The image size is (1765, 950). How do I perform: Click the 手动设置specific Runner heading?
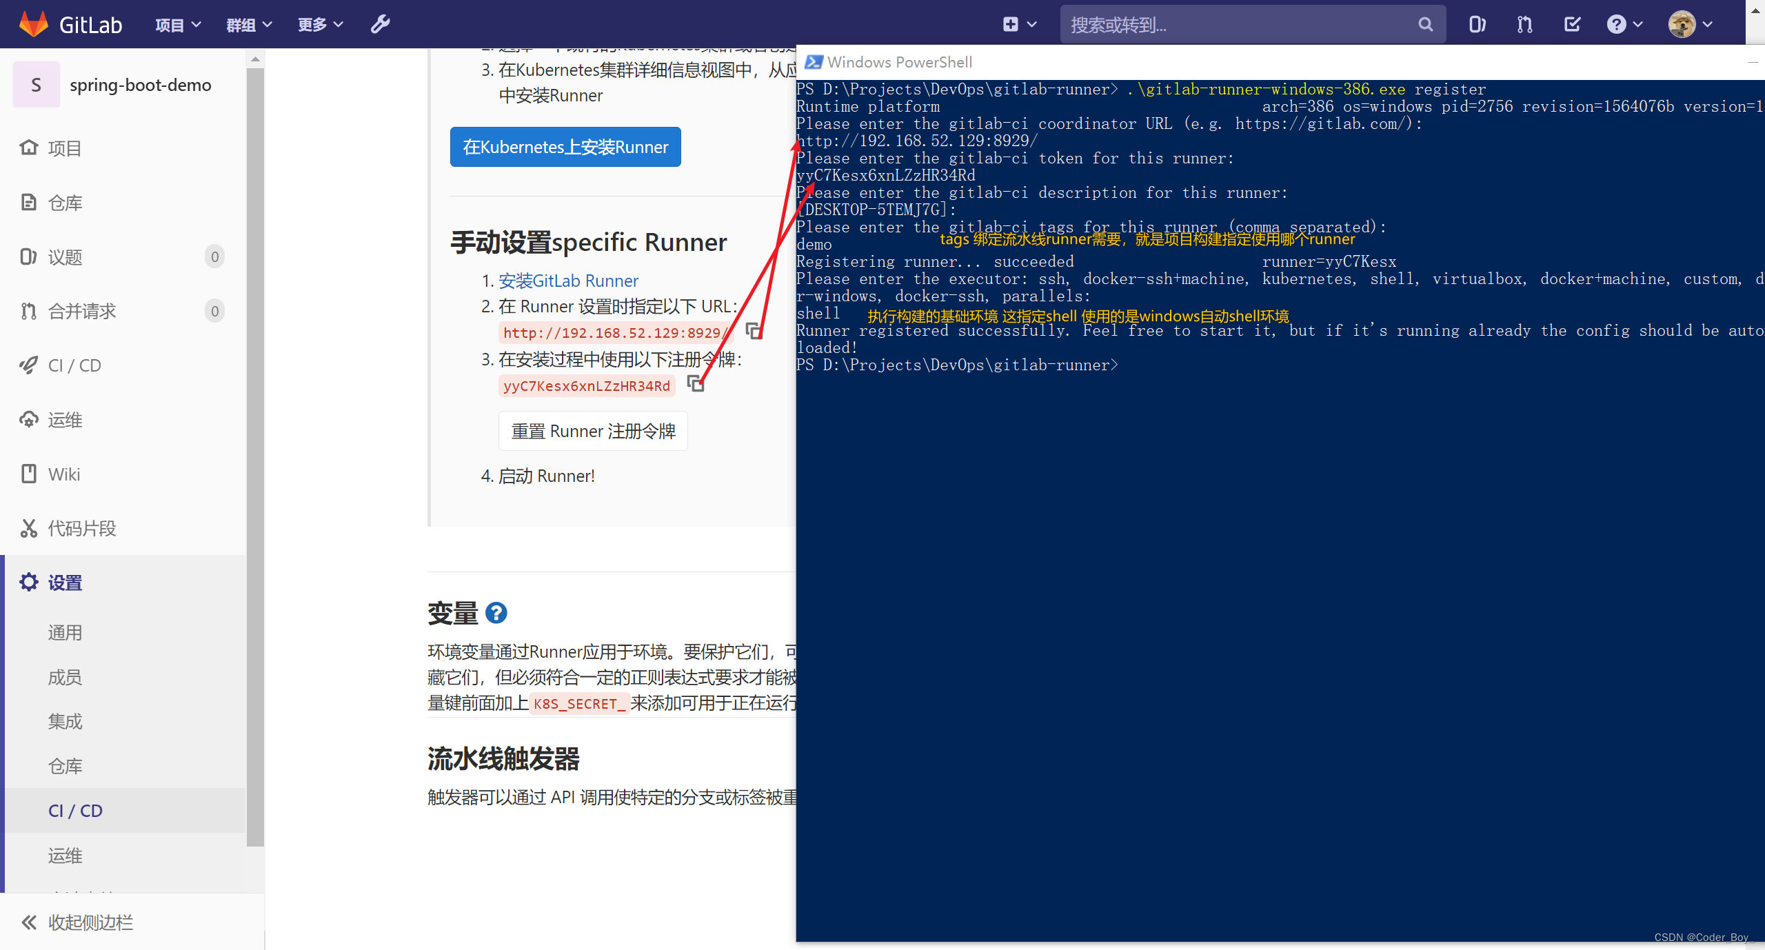coord(589,242)
